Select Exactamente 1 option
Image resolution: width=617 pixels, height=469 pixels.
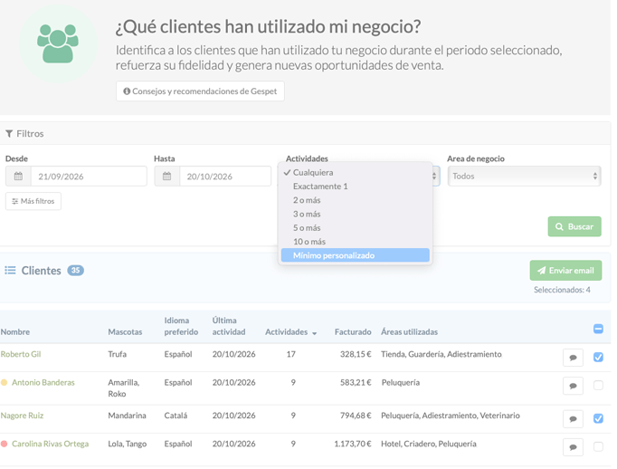point(355,187)
